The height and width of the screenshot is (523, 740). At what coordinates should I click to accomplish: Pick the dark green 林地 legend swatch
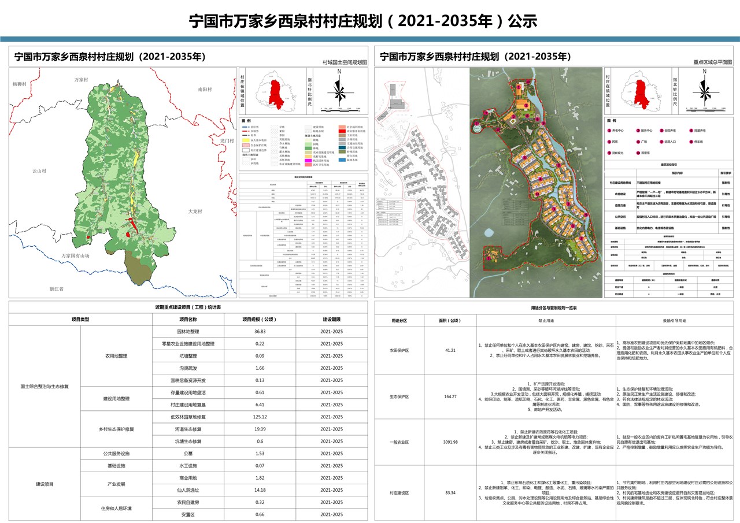[308, 149]
